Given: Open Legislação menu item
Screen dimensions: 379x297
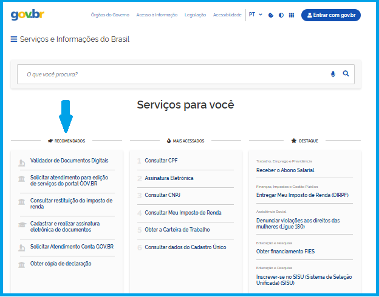Looking at the screenshot, I should [x=196, y=15].
